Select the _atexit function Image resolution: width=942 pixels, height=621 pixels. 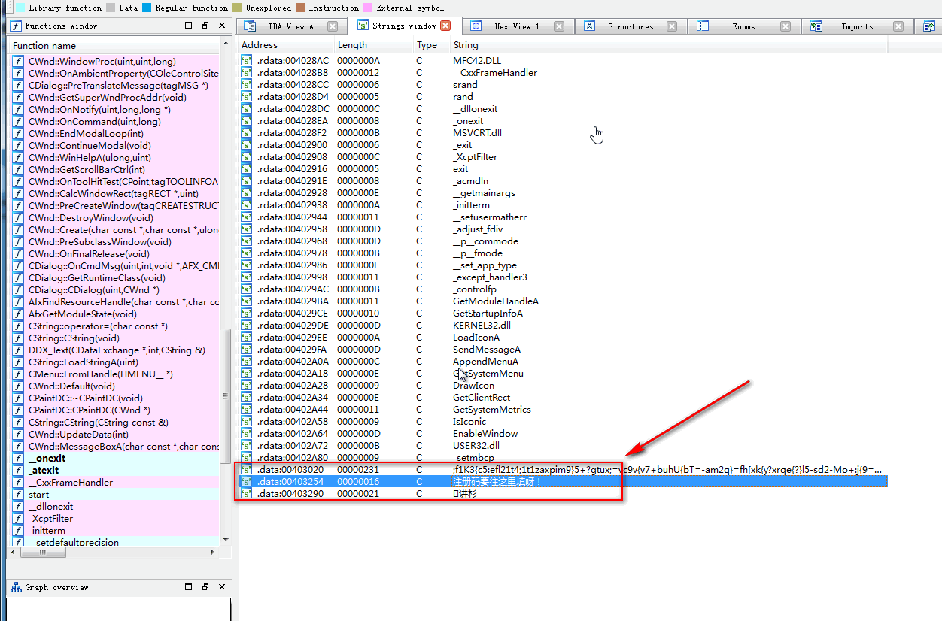114,471
